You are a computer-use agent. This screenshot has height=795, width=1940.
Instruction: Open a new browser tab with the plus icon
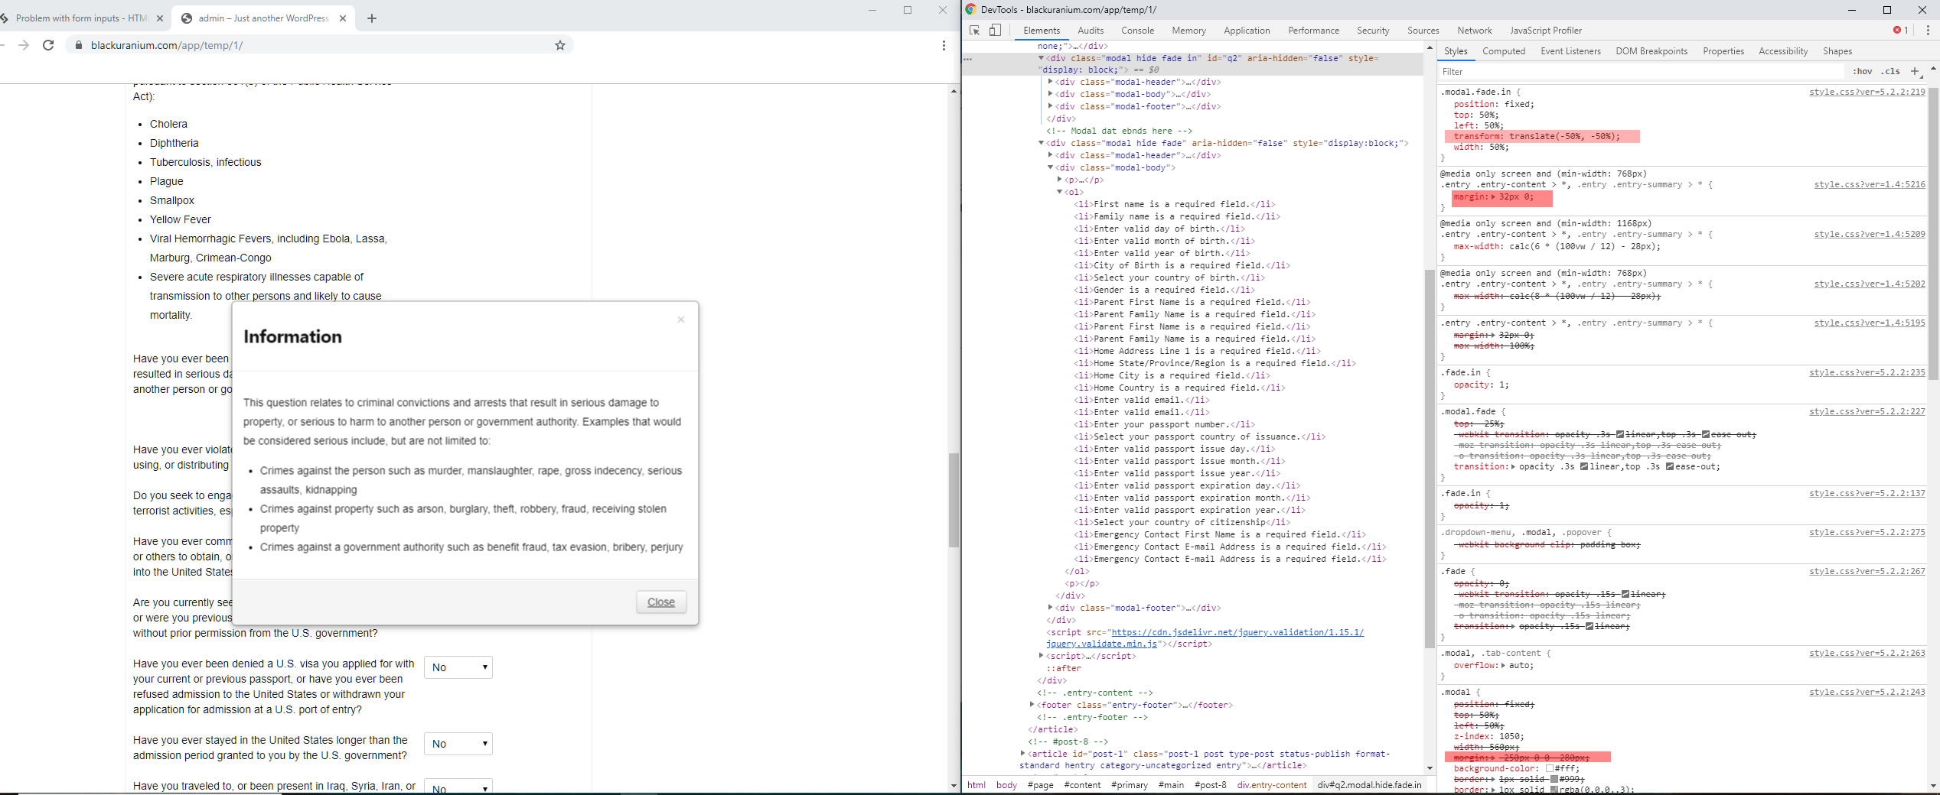point(372,18)
